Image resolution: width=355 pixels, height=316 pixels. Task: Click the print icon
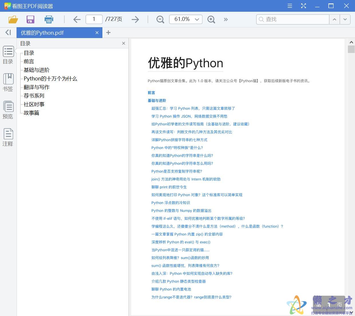(49, 19)
